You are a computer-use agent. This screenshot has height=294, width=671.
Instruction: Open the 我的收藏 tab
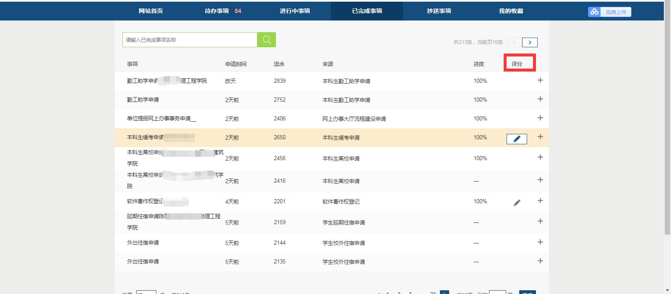point(511,11)
